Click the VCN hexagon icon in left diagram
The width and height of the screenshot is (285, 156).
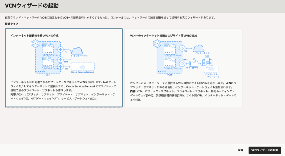(36, 44)
